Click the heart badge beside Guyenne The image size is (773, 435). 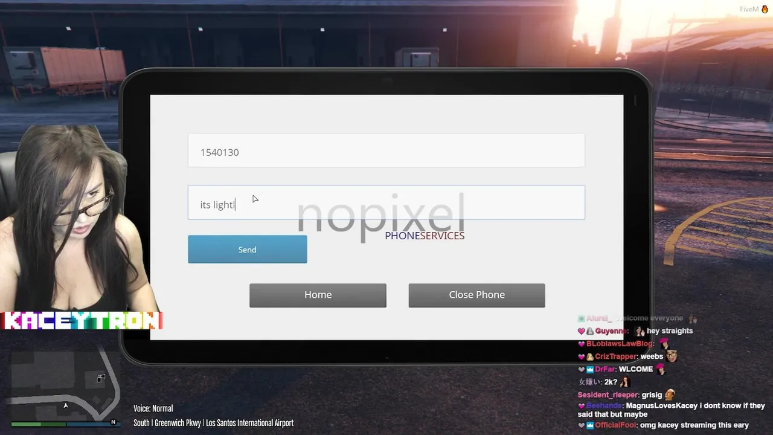coord(582,331)
